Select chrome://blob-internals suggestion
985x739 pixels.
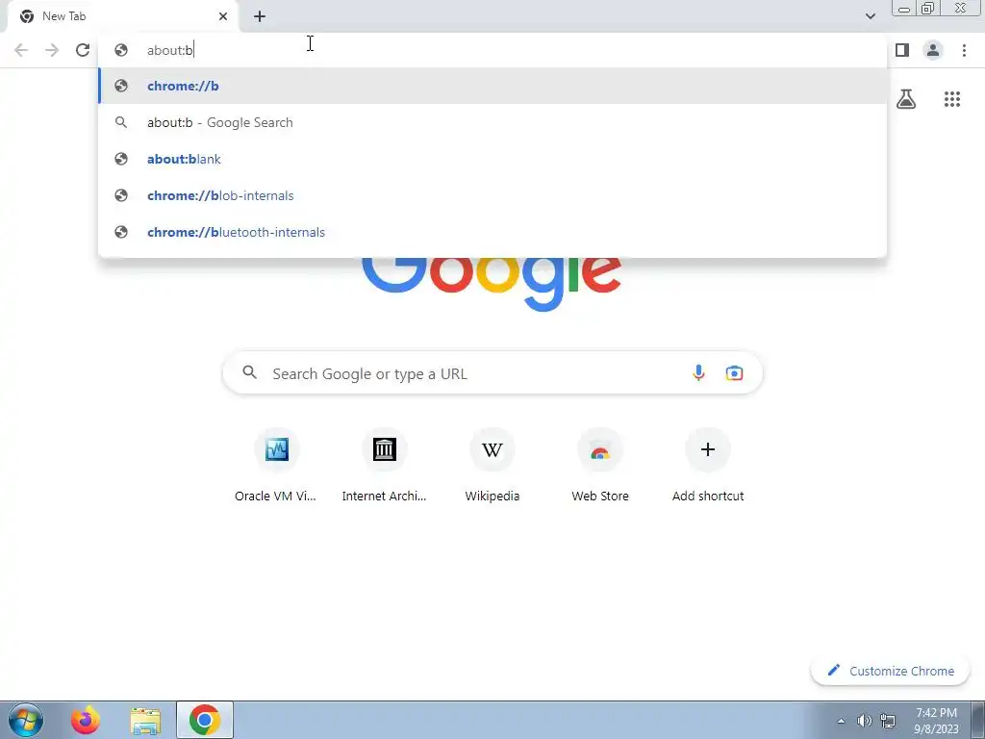(x=492, y=195)
